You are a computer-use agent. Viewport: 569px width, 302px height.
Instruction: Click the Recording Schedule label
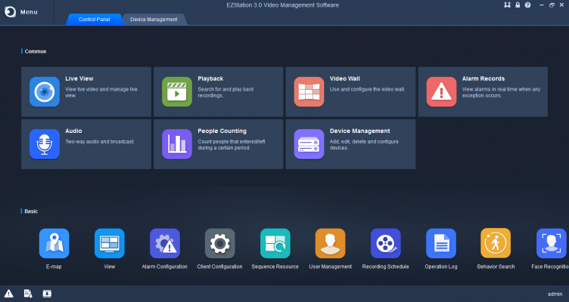click(385, 267)
